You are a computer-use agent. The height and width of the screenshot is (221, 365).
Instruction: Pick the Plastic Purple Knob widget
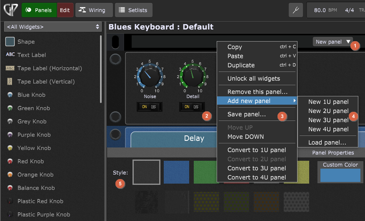(38, 214)
